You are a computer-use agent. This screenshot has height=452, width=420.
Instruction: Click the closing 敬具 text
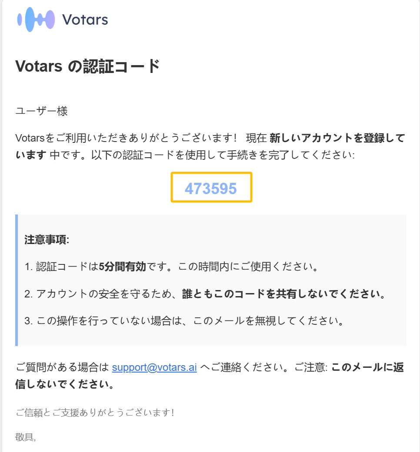25,437
